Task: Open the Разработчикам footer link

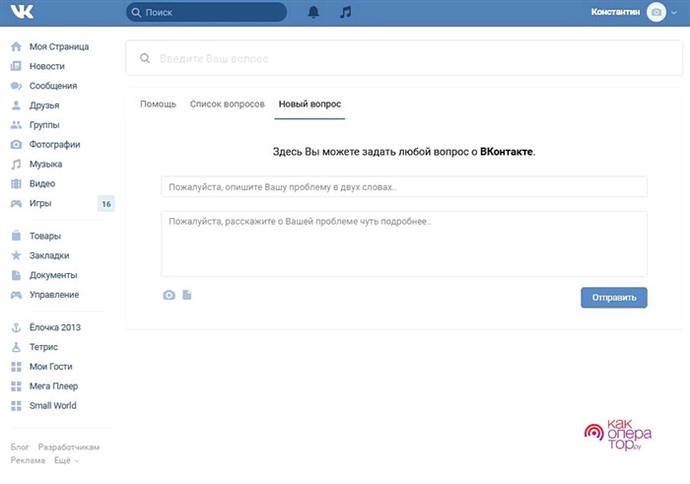Action: pyautogui.click(x=69, y=448)
